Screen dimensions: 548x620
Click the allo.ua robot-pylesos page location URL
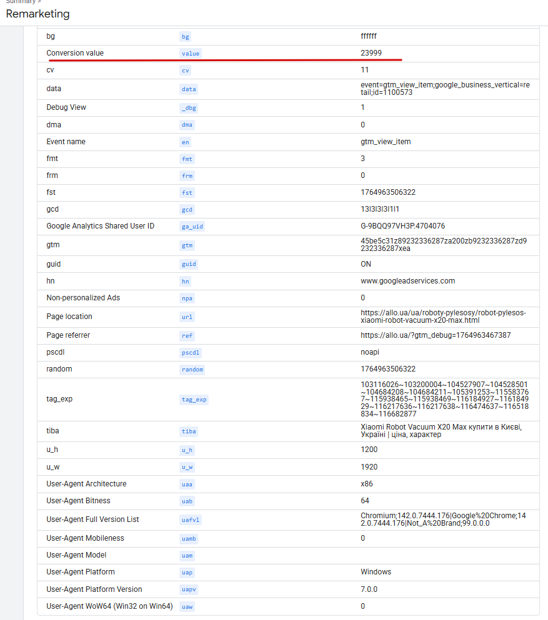[x=443, y=317]
